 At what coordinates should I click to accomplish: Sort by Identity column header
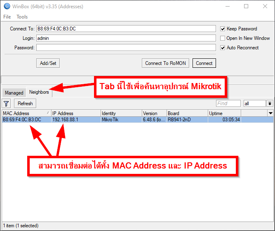pyautogui.click(x=121, y=113)
